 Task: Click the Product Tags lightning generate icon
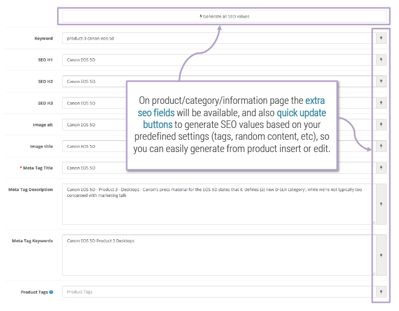click(381, 292)
